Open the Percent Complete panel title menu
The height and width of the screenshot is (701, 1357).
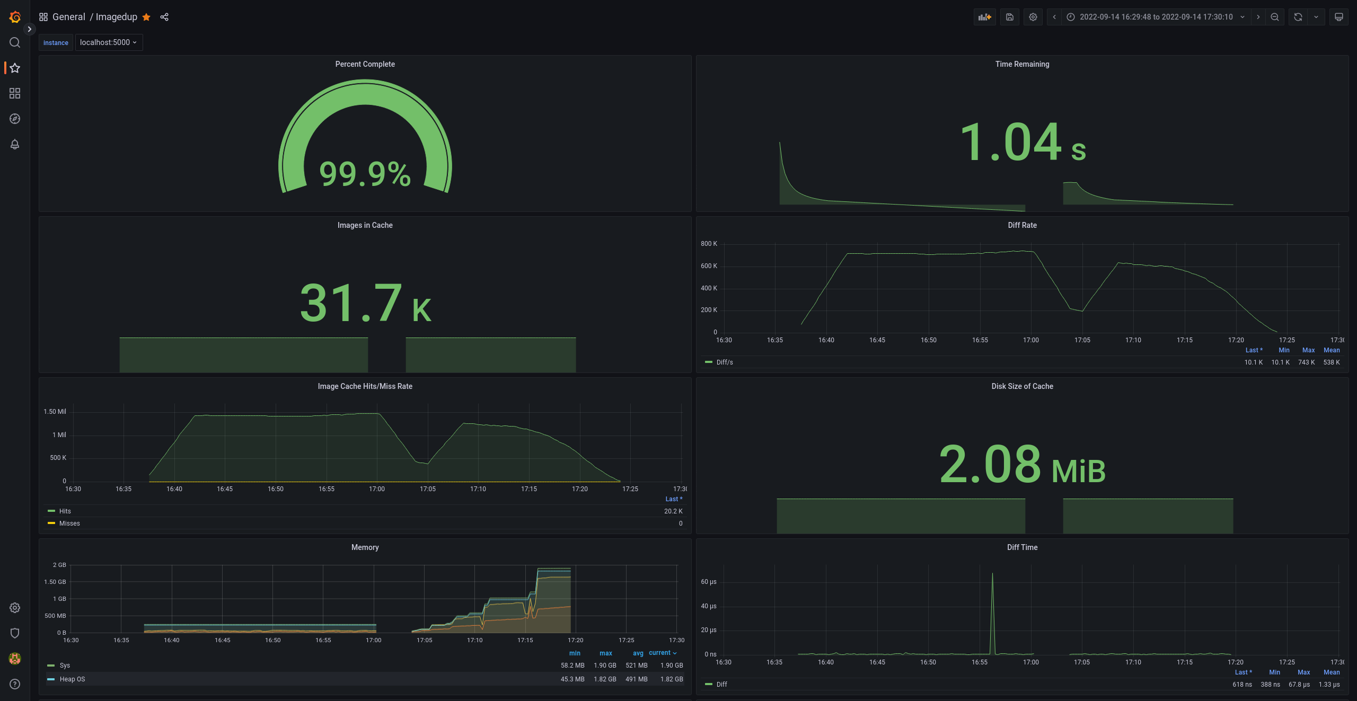[365, 64]
